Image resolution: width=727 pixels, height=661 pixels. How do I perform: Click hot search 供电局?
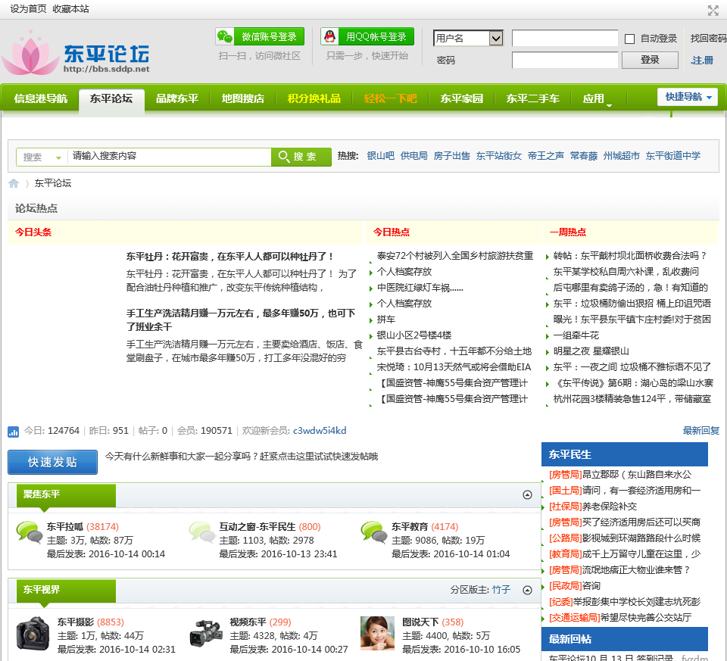[414, 156]
